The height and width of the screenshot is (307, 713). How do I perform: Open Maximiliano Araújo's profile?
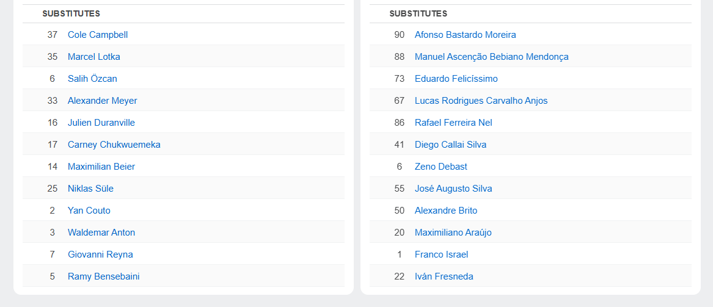453,233
